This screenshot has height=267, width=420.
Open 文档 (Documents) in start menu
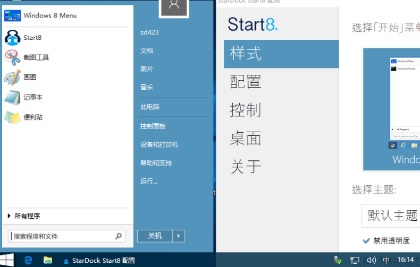click(x=147, y=50)
